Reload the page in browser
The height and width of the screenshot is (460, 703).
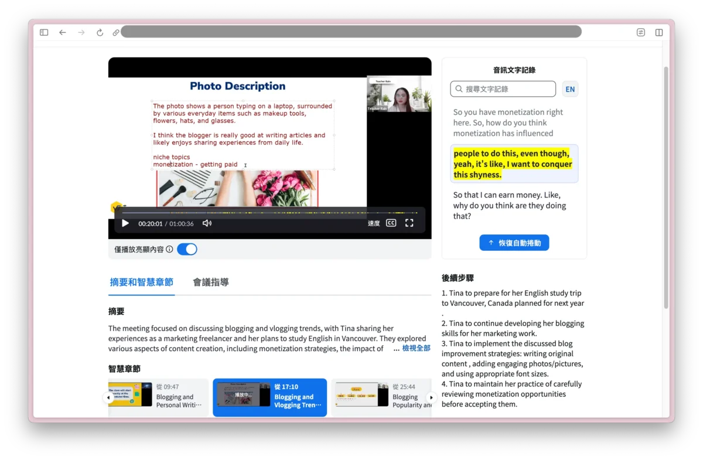(x=100, y=32)
